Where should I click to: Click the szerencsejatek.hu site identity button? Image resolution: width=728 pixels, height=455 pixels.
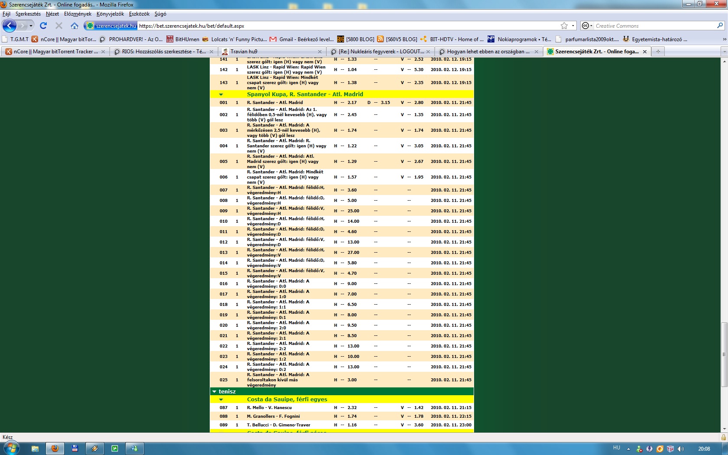point(111,26)
